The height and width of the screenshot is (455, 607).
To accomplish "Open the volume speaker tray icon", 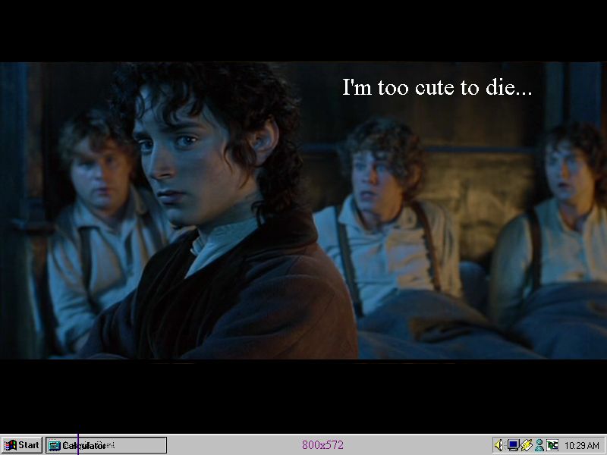I will tap(499, 445).
